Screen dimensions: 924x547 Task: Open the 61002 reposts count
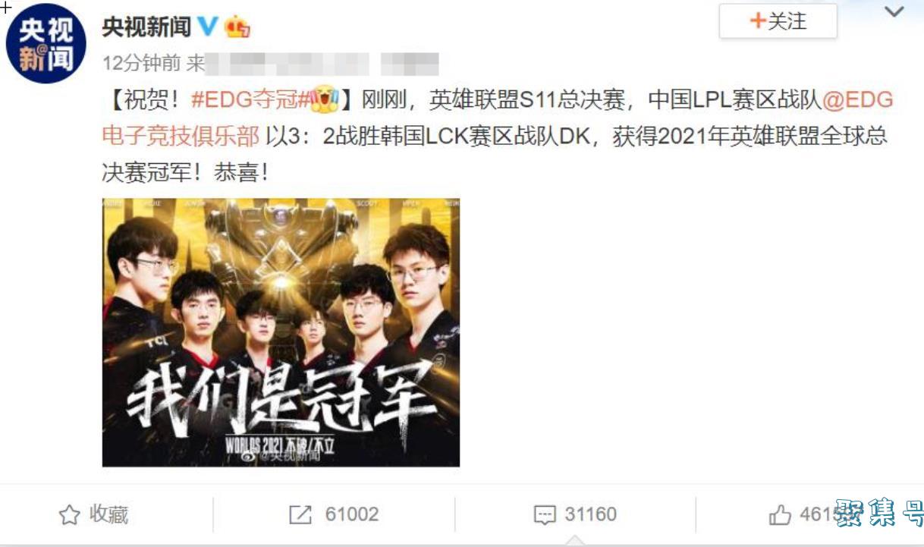tap(352, 515)
